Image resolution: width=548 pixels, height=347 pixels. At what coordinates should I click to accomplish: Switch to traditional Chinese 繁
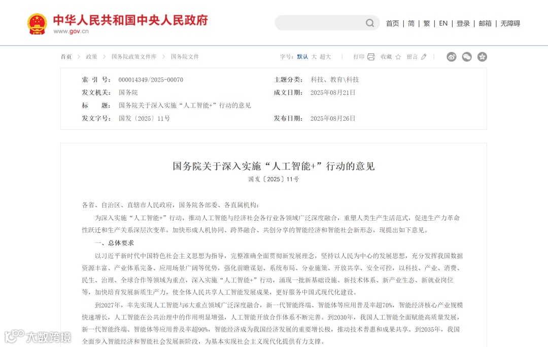427,23
